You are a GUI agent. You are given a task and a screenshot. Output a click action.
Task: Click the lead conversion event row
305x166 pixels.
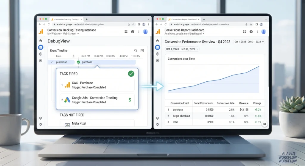[x=214, y=122]
